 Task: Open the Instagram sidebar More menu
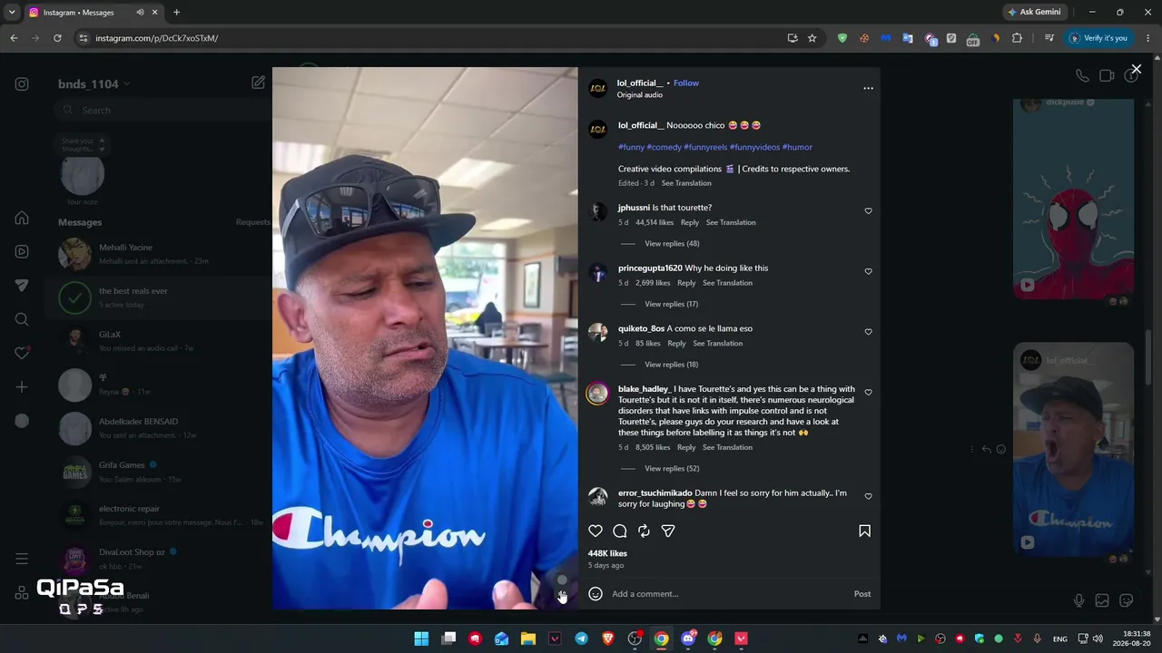click(x=22, y=559)
